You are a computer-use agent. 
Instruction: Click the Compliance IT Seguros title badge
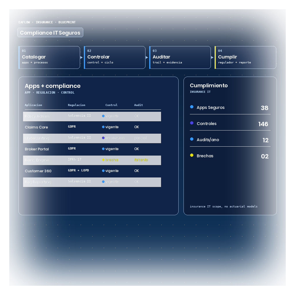(x=50, y=33)
